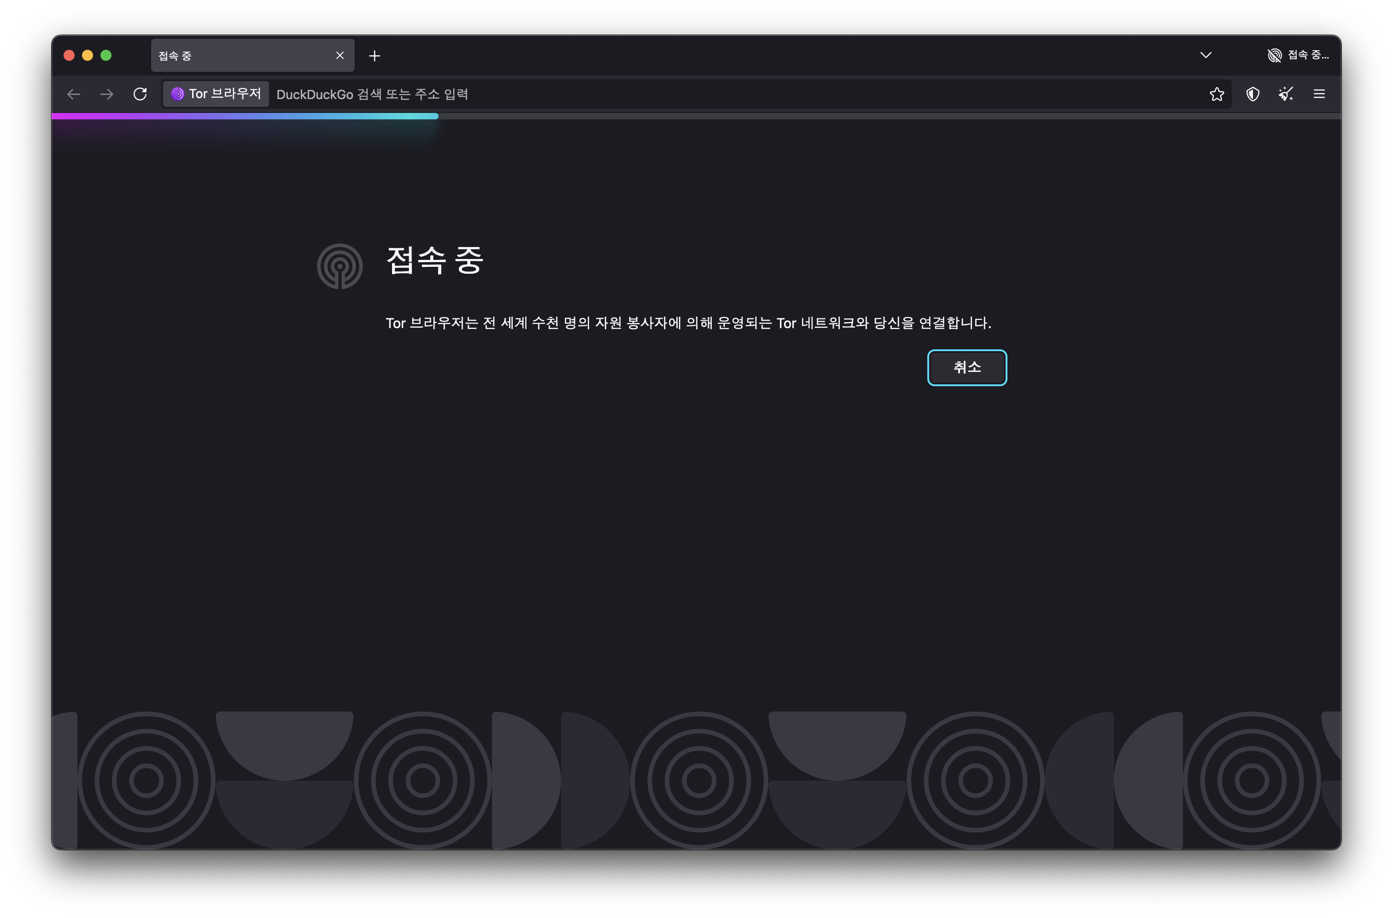Open the security level shield icon
Viewport: 1393px width, 918px height.
pos(1253,94)
